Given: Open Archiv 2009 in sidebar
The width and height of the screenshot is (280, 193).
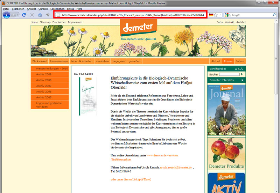Looking at the screenshot, I should click(x=50, y=74).
